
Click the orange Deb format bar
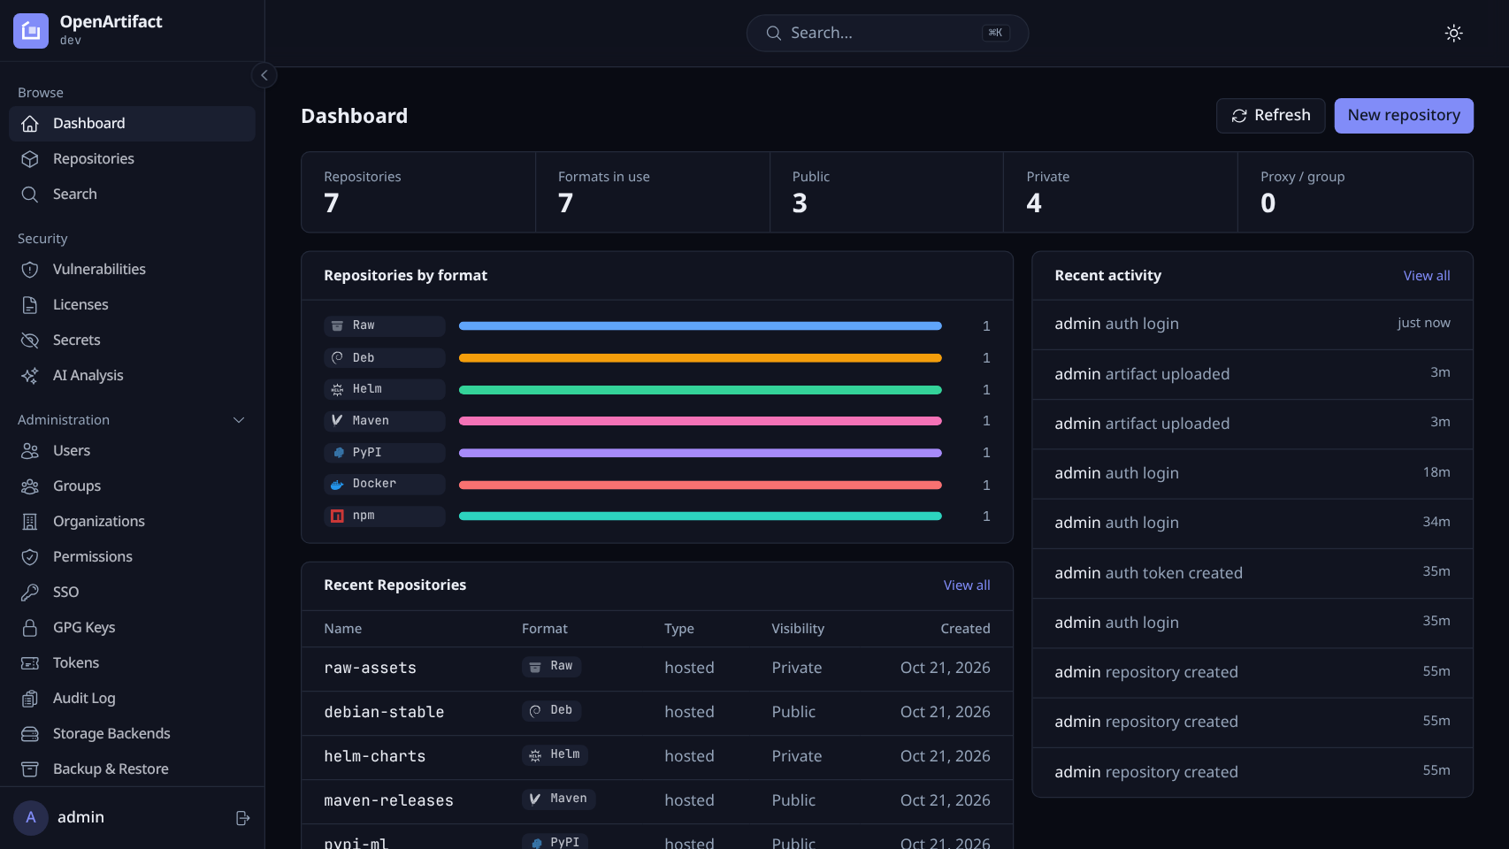[701, 358]
